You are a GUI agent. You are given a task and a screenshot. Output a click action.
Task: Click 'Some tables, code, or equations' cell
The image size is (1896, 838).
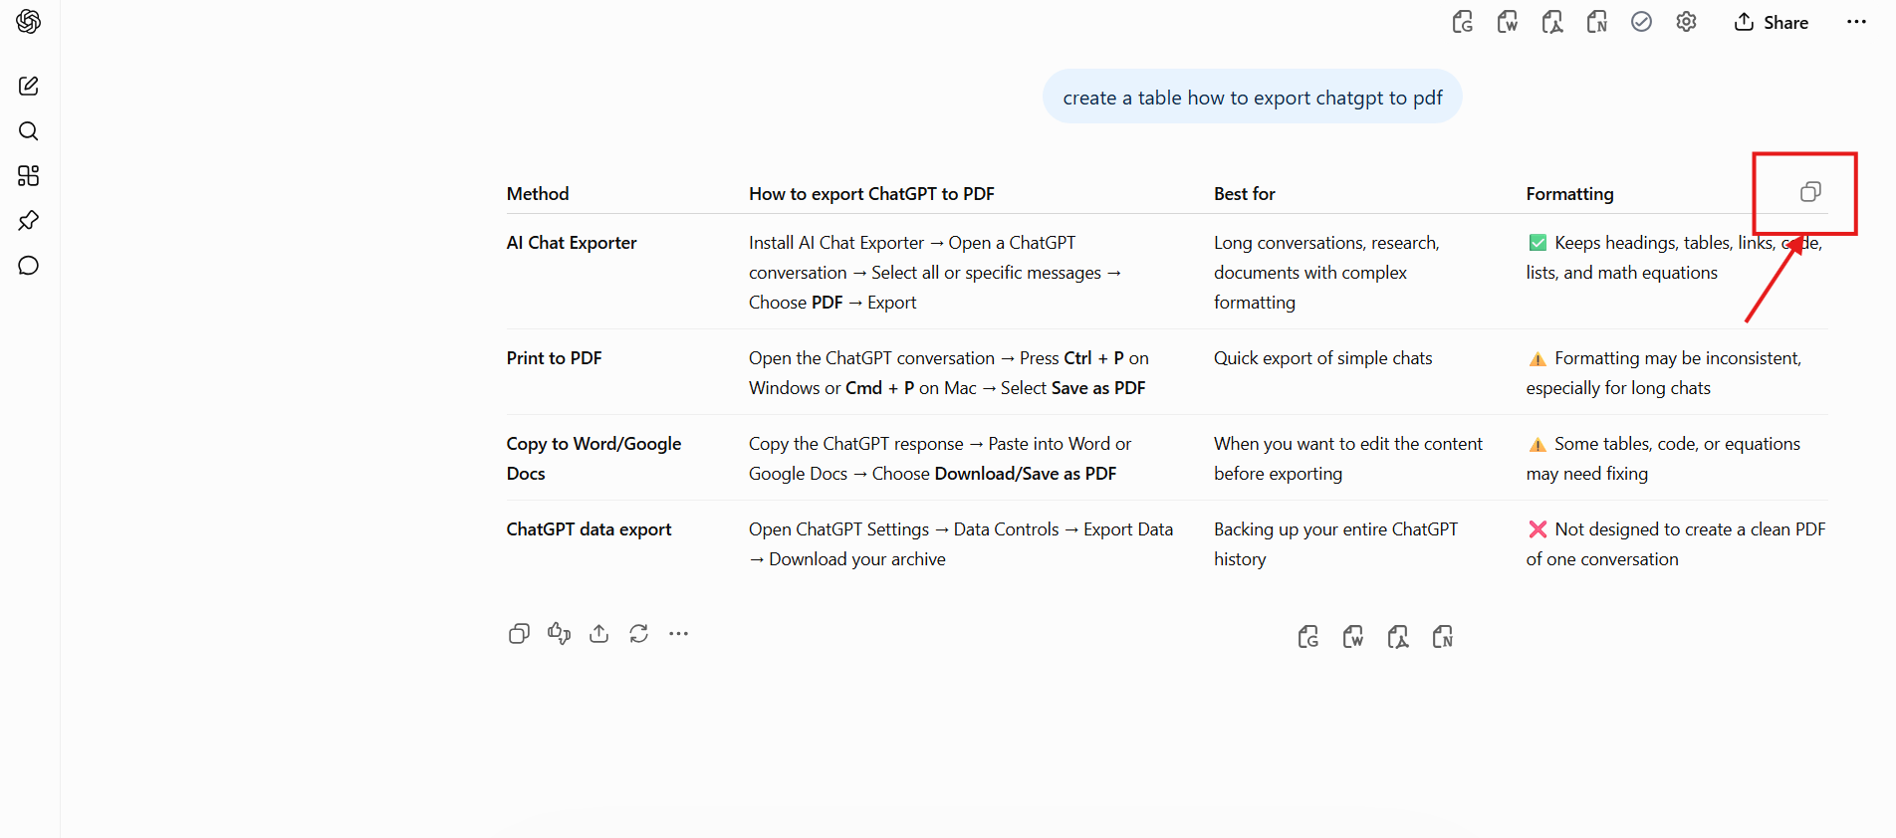pyautogui.click(x=1663, y=459)
